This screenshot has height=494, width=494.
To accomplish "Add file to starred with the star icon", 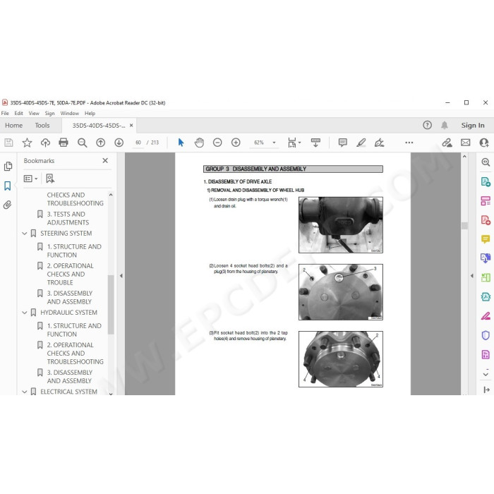I will coord(27,143).
